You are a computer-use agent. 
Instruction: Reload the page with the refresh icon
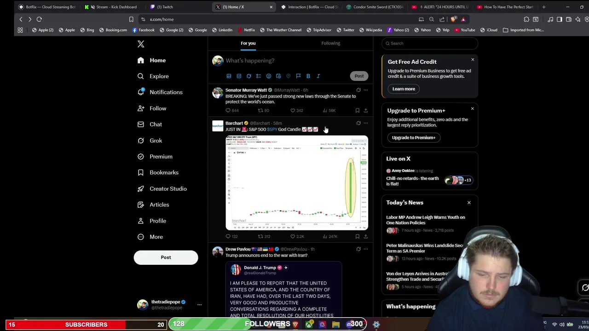[39, 19]
